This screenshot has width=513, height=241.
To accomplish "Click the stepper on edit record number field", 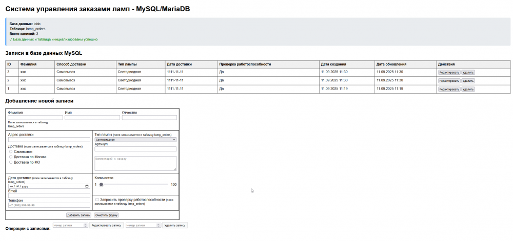I will (x=86, y=225).
